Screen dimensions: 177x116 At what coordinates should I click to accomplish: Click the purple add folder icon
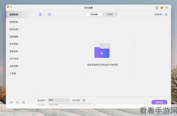102,52
